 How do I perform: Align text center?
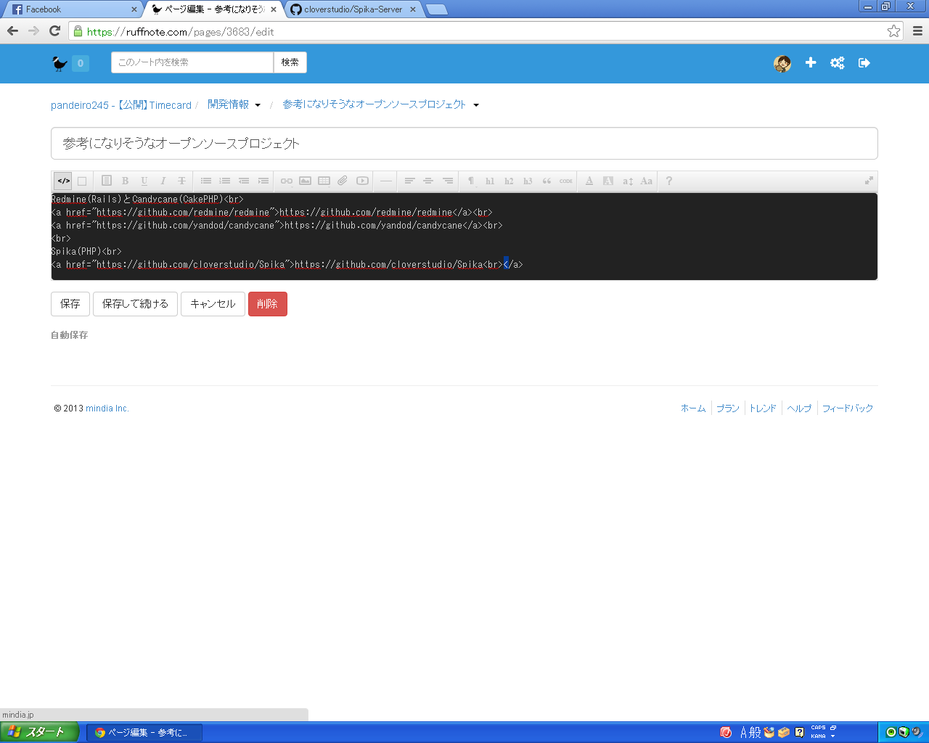[429, 181]
